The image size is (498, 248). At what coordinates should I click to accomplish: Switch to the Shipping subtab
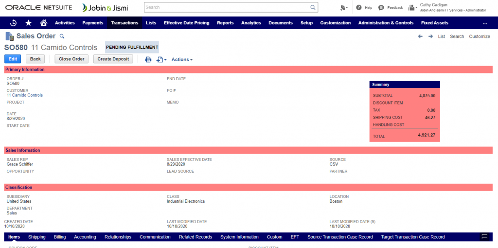(37, 237)
